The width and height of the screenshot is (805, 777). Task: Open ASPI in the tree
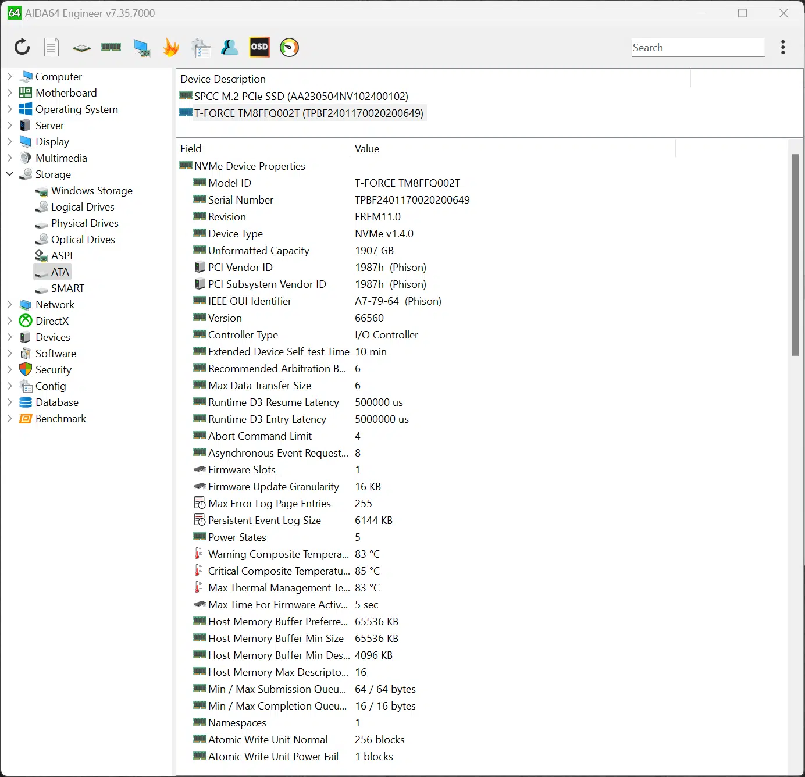(62, 255)
